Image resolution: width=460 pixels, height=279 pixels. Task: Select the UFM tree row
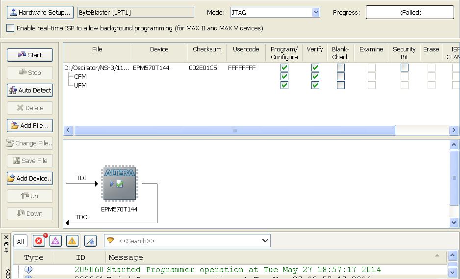tap(80, 86)
